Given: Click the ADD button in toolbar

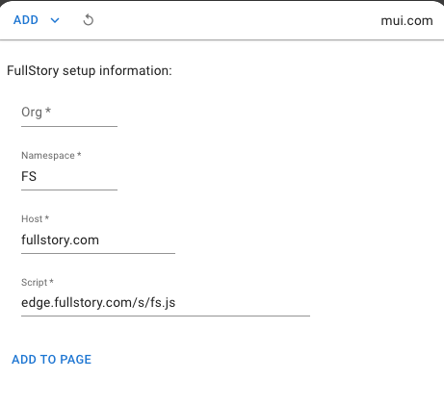Looking at the screenshot, I should (26, 20).
